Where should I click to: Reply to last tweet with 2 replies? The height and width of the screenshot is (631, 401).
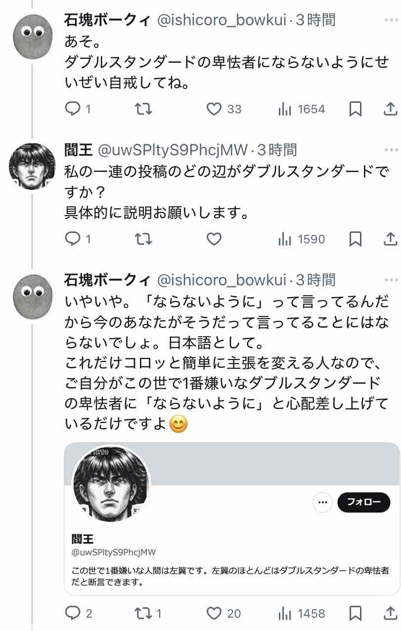point(79,614)
